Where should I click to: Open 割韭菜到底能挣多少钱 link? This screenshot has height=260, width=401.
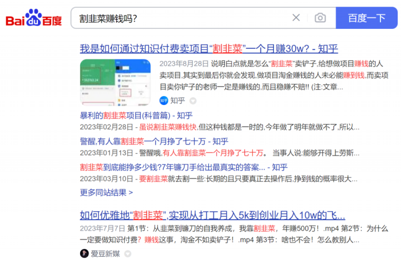(x=184, y=167)
